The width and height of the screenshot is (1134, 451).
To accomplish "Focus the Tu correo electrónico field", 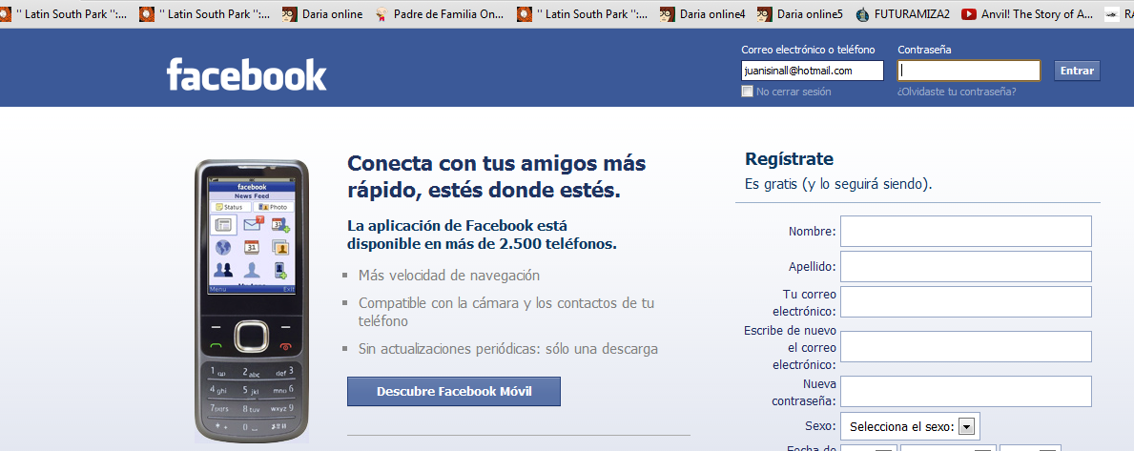I will pyautogui.click(x=965, y=302).
